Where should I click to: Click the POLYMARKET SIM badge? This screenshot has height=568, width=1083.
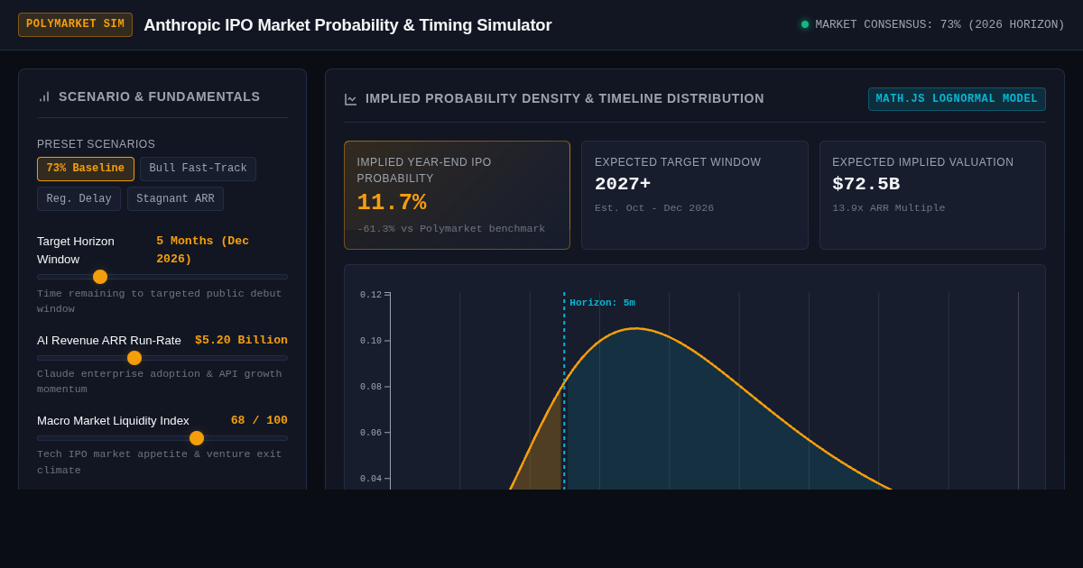(76, 24)
